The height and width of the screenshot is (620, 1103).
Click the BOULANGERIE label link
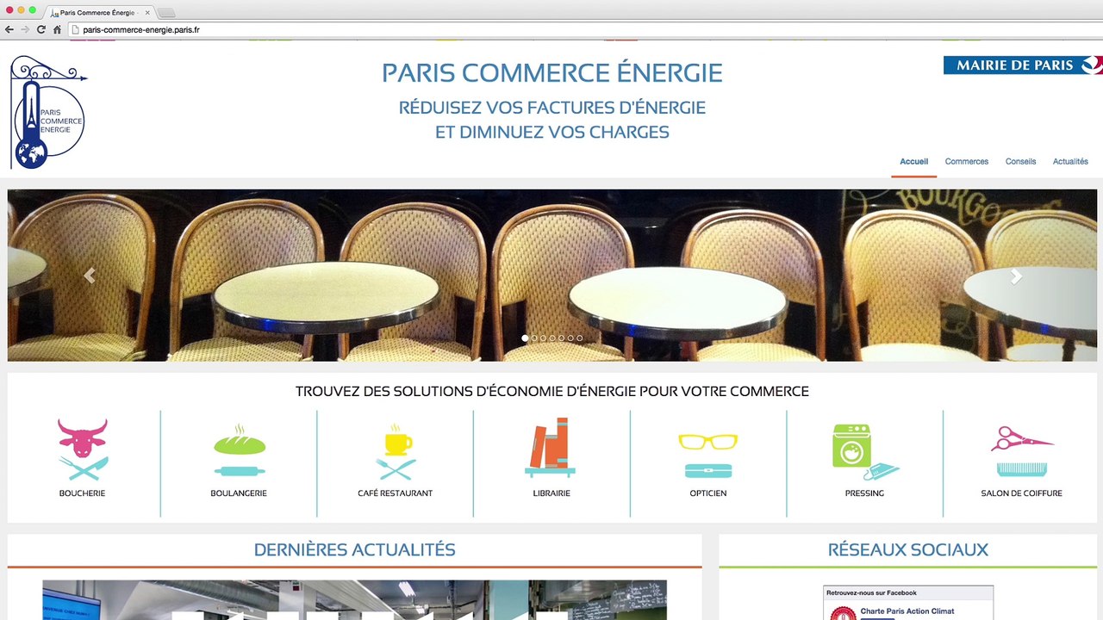coord(239,493)
